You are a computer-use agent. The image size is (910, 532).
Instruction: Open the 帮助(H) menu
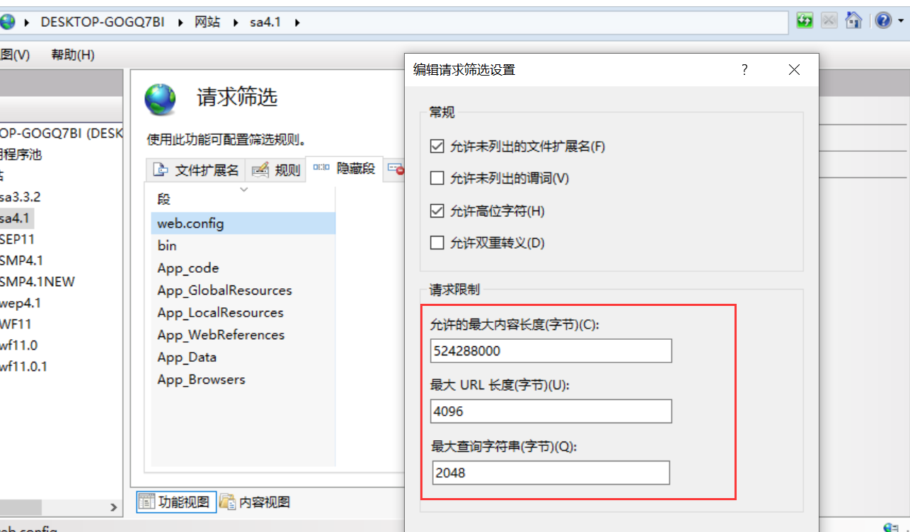click(73, 55)
